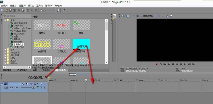This screenshot has width=213, height=104.
Task: Select Color Gradient generator
Action: coord(20,23)
